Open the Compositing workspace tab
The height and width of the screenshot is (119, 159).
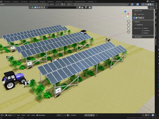click(x=69, y=2)
